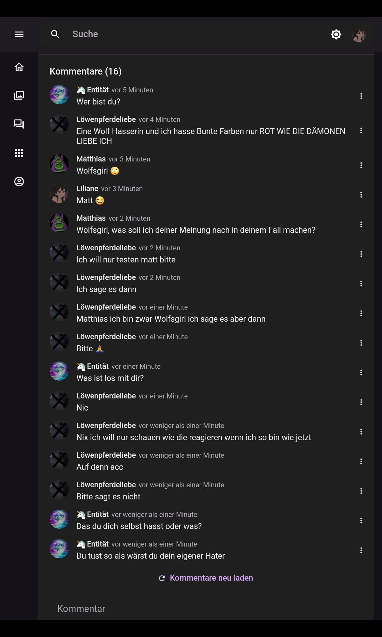Focus the Kommentar input field
382x637 pixels.
click(204, 609)
